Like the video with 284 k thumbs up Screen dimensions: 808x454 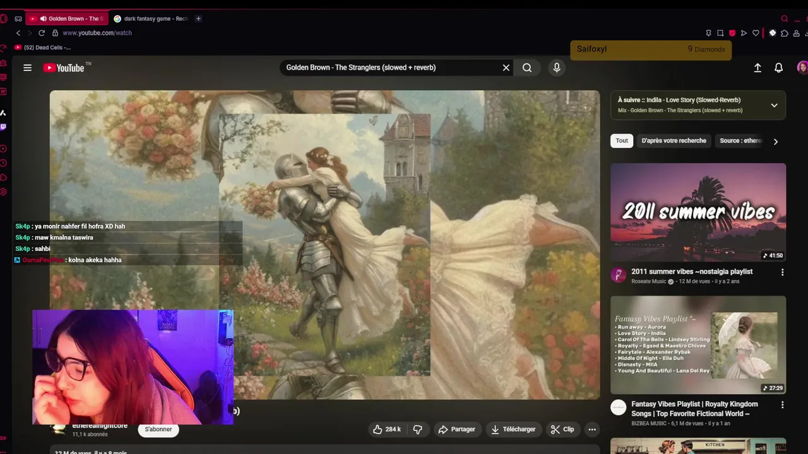(x=387, y=429)
